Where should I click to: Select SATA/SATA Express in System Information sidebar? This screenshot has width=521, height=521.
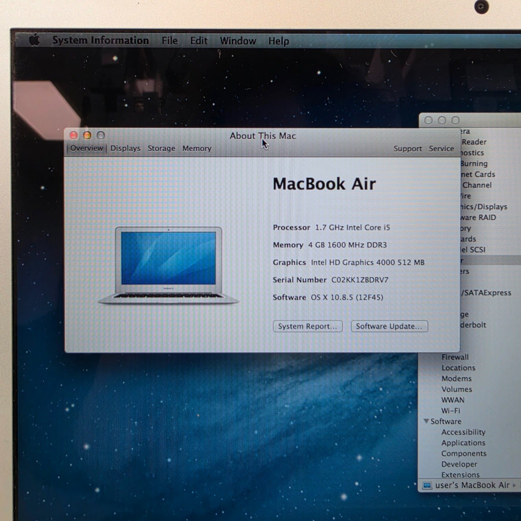point(486,293)
